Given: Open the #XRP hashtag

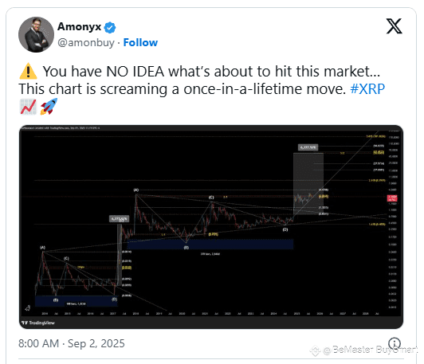Looking at the screenshot, I should (x=367, y=89).
